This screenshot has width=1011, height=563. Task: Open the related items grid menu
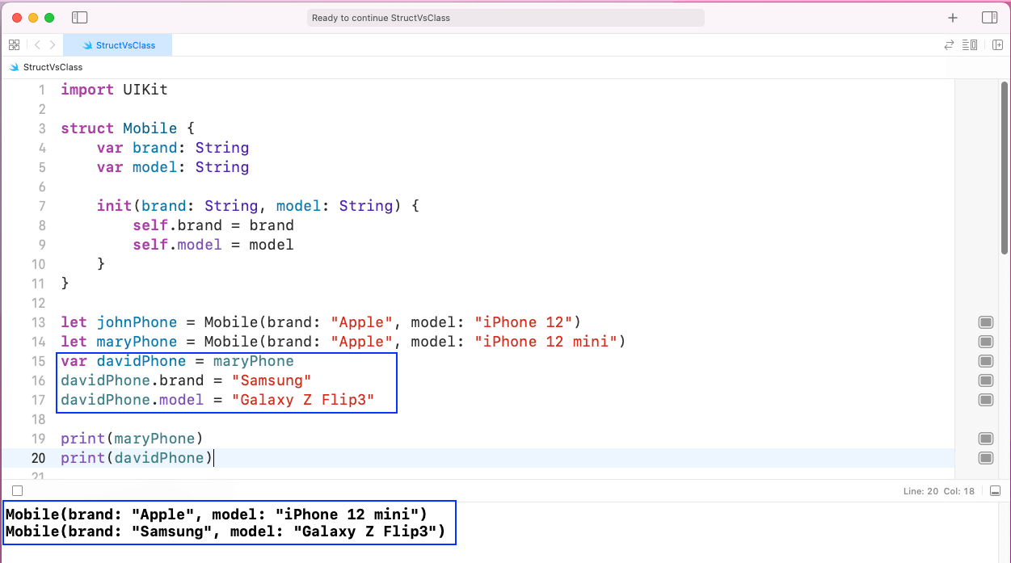(x=14, y=45)
